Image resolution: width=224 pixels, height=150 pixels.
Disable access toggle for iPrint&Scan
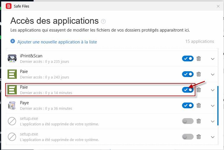(188, 58)
